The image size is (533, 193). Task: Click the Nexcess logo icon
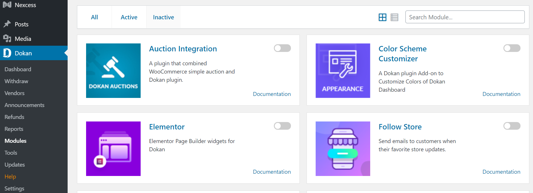click(7, 5)
